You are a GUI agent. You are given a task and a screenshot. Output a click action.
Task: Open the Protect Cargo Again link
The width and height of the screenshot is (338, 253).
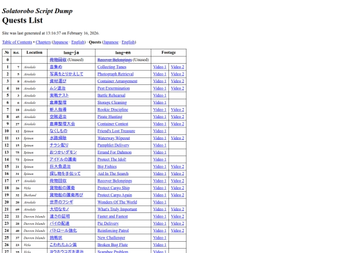click(115, 195)
